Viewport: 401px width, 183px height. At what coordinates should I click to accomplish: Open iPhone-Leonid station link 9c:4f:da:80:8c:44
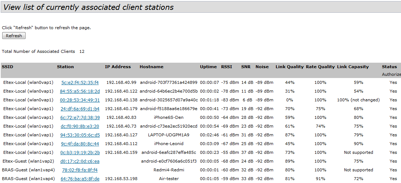click(80, 144)
